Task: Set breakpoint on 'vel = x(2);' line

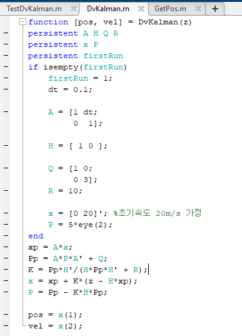Action: pos(6,326)
